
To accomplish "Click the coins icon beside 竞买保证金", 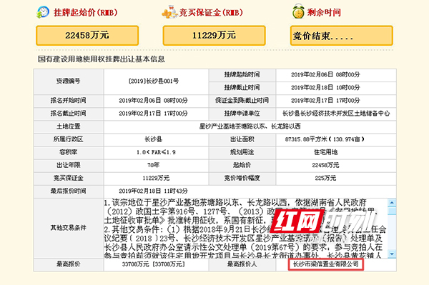I will [x=169, y=12].
